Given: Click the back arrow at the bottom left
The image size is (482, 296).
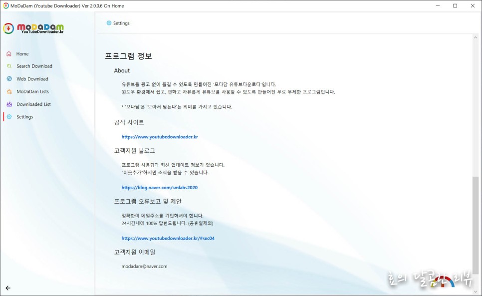Looking at the screenshot, I should pos(8,288).
